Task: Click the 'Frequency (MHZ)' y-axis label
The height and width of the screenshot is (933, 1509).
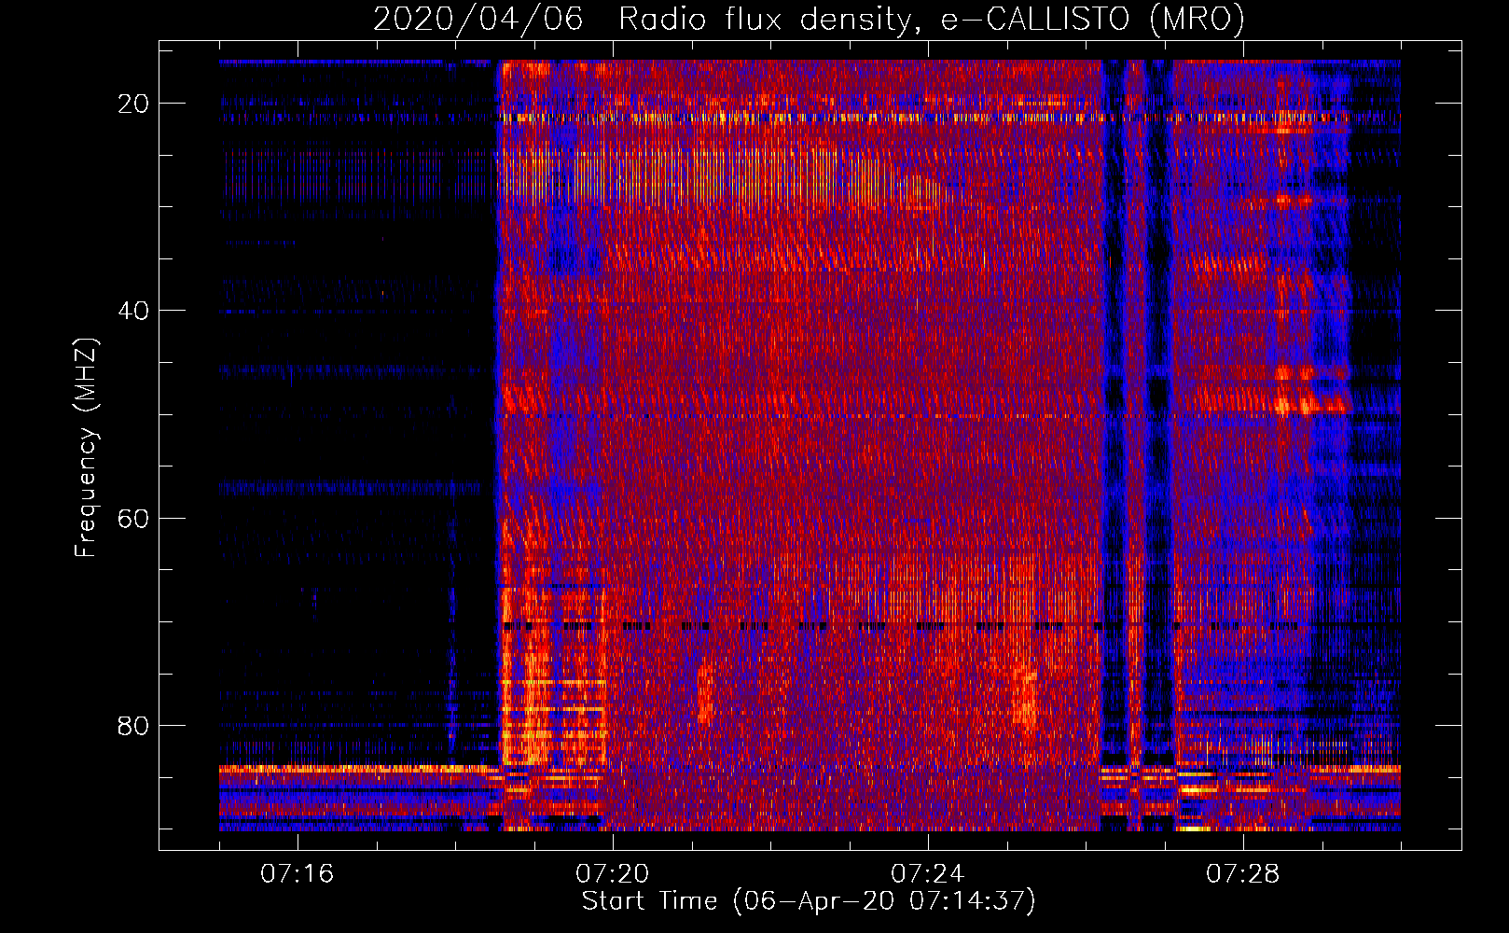Action: coord(86,448)
